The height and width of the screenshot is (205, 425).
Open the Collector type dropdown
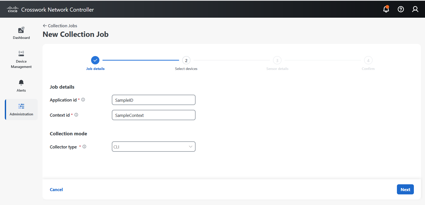(x=154, y=147)
